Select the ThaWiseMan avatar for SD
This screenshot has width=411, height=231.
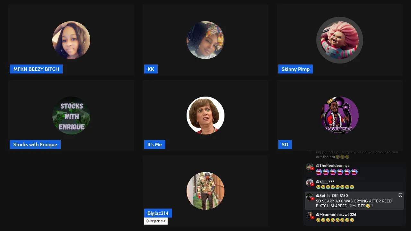340,116
